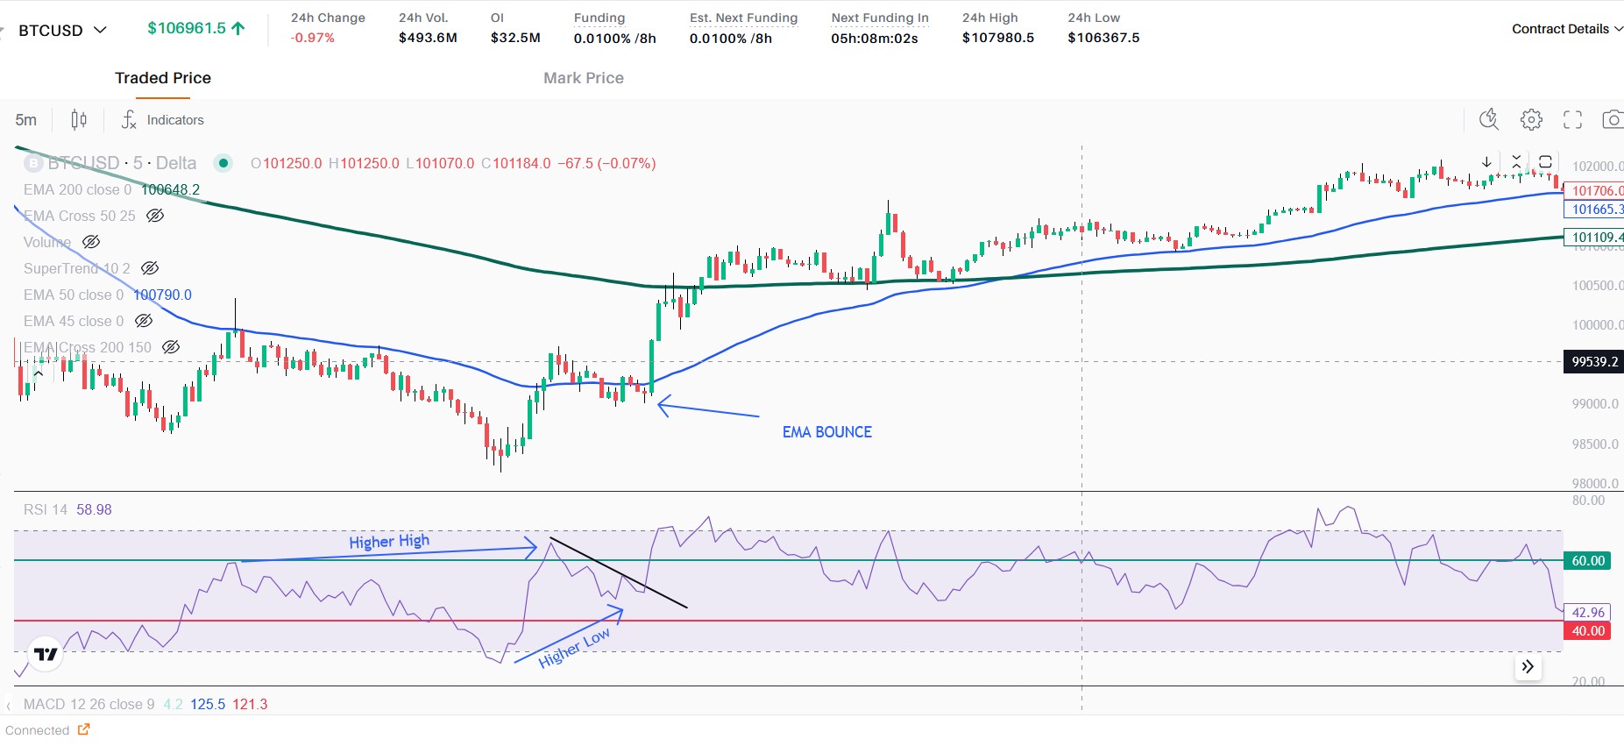Switch to the Mark Price tab
This screenshot has height=746, width=1624.
coord(583,78)
